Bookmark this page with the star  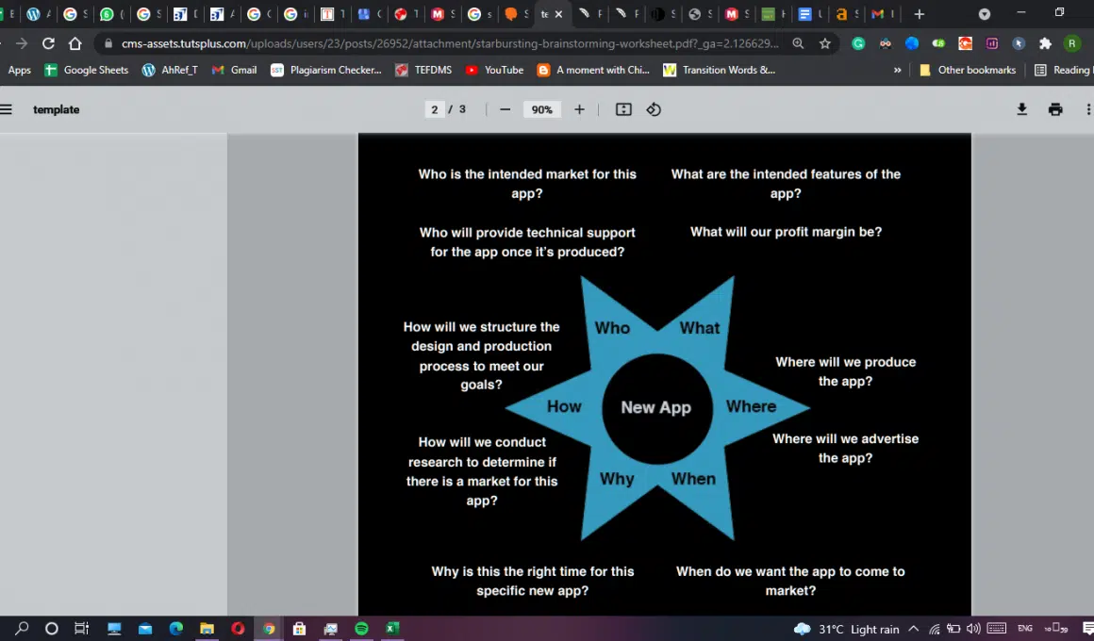point(825,43)
